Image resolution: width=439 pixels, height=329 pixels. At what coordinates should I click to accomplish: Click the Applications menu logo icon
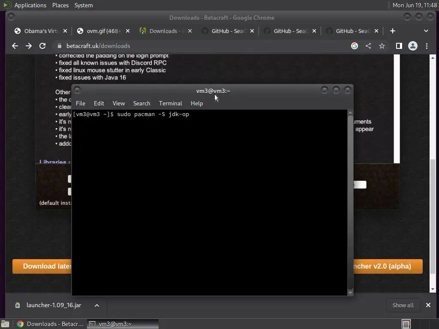coord(7,5)
